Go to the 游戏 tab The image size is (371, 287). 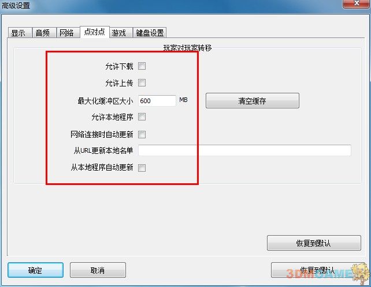click(120, 33)
